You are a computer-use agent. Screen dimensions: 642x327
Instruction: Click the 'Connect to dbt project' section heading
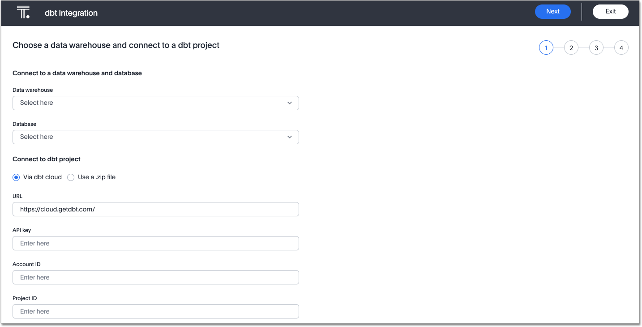46,159
